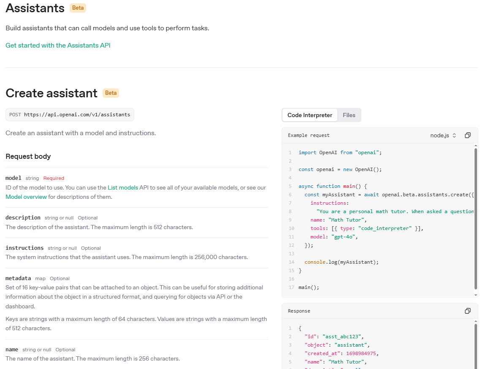
Task: Click the Beta badge beside Create assistant
Action: pos(111,93)
